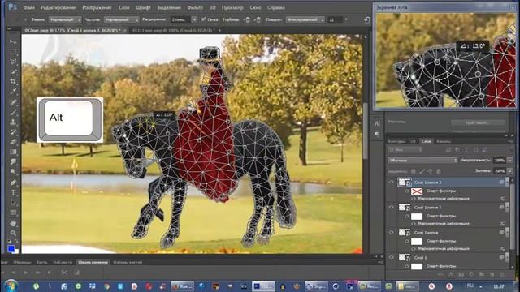Viewport: 520px width, 292px height.
Task: Select the Zoom tool
Action: point(13,233)
